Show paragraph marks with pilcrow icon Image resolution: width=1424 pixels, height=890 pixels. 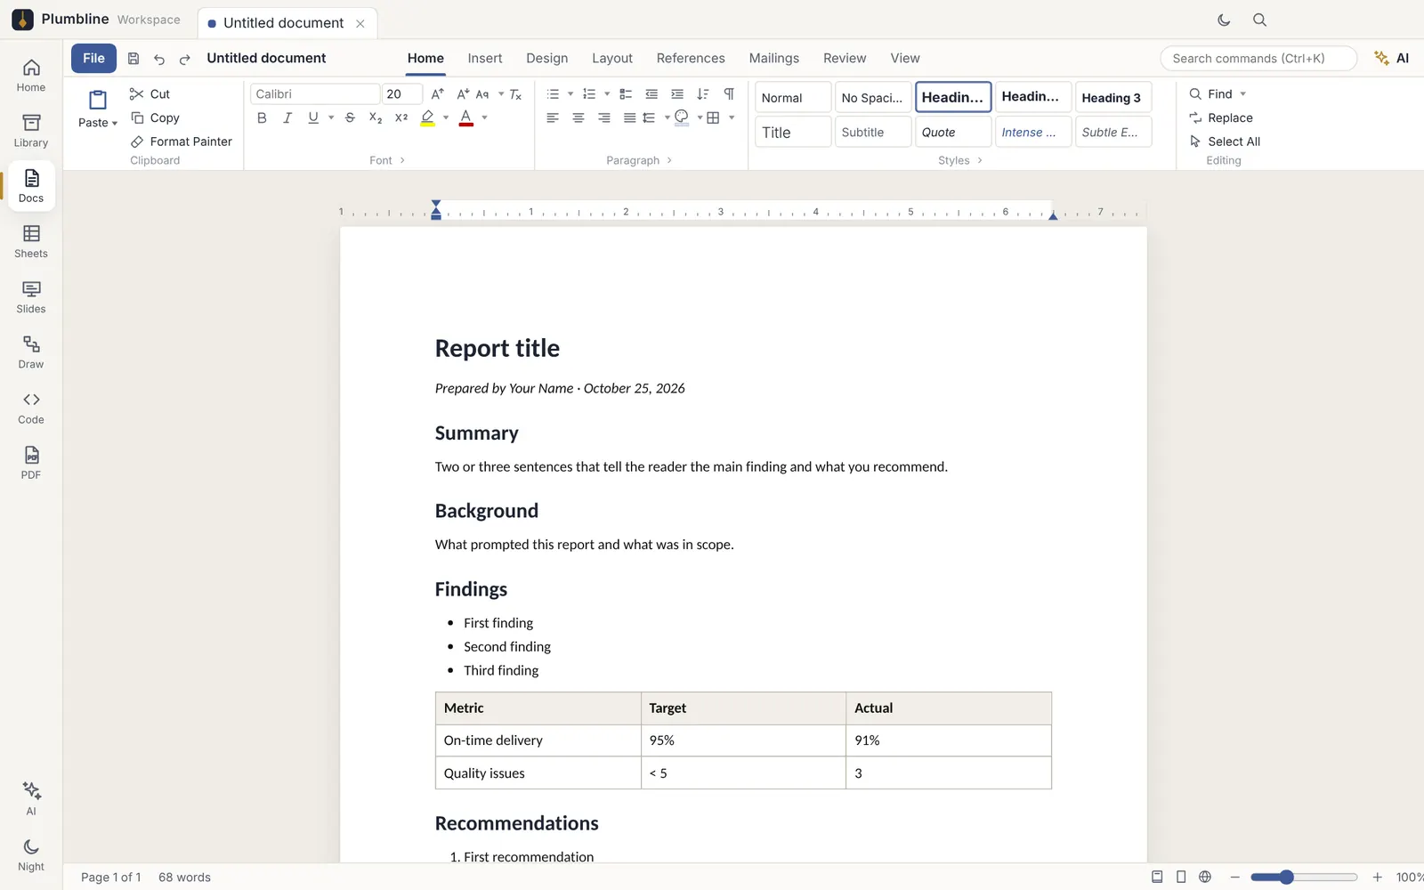[x=729, y=94]
